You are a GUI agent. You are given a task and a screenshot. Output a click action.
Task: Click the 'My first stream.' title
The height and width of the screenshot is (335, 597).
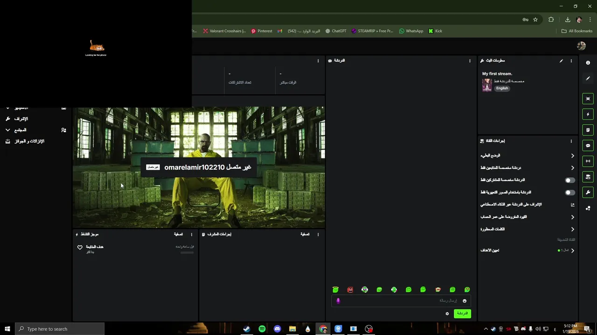(497, 74)
